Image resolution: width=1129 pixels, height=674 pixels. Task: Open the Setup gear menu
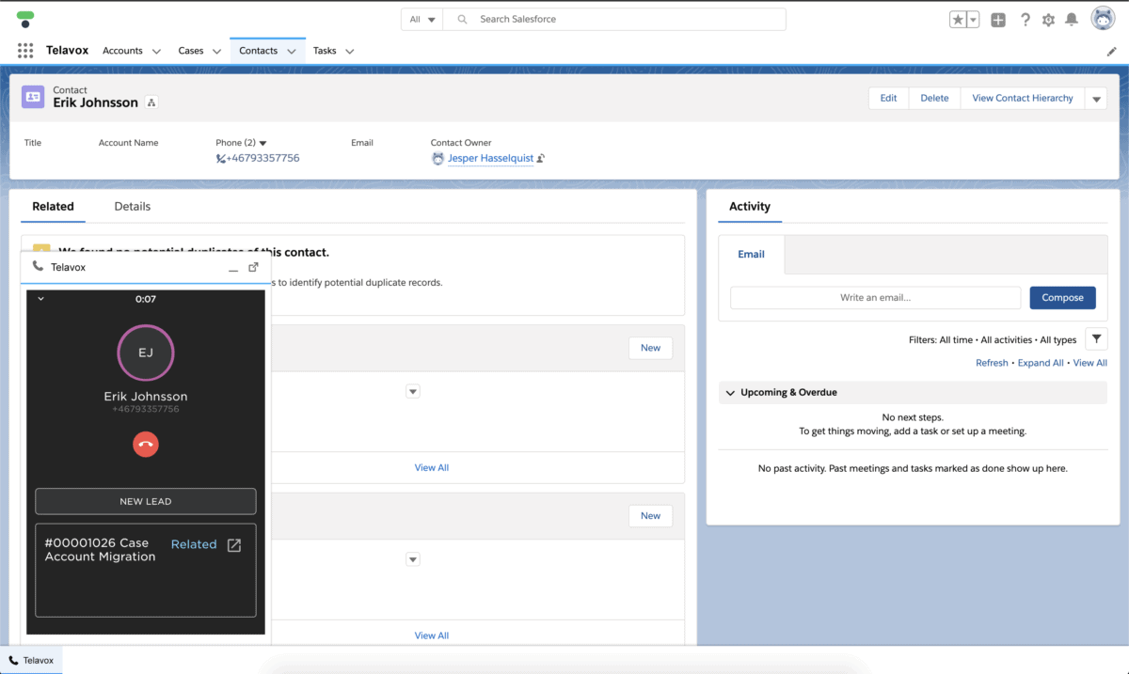click(1048, 20)
